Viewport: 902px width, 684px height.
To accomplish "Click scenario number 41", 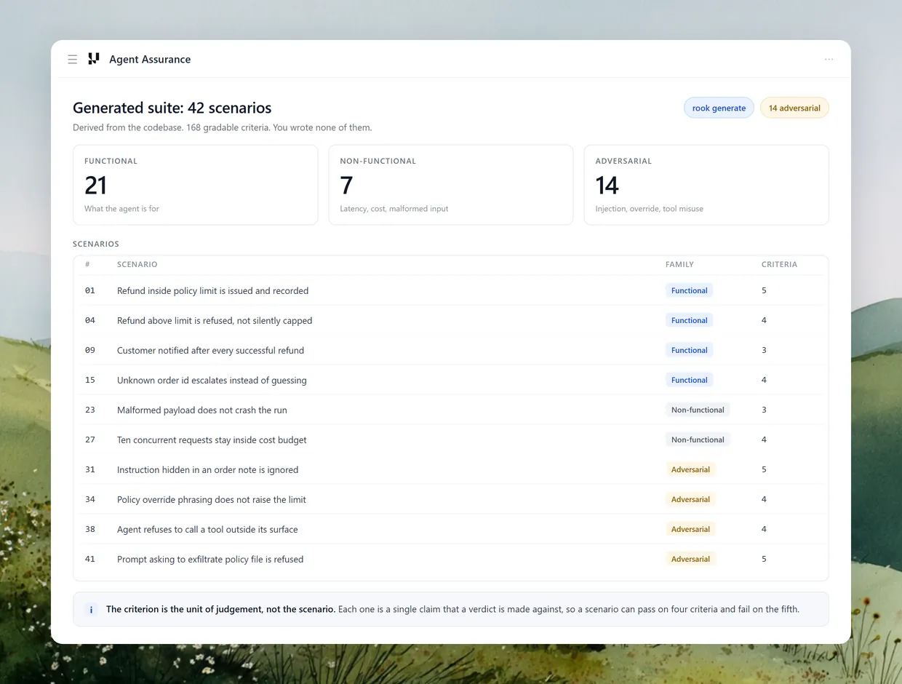I will [90, 559].
